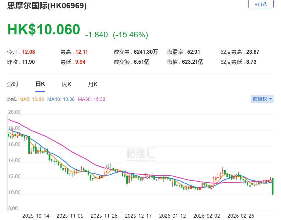Click the 16.00 y-axis label

coord(14,144)
